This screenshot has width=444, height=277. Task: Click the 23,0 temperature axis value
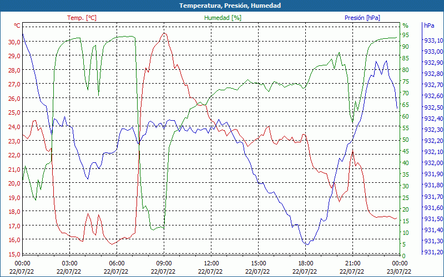coord(14,141)
